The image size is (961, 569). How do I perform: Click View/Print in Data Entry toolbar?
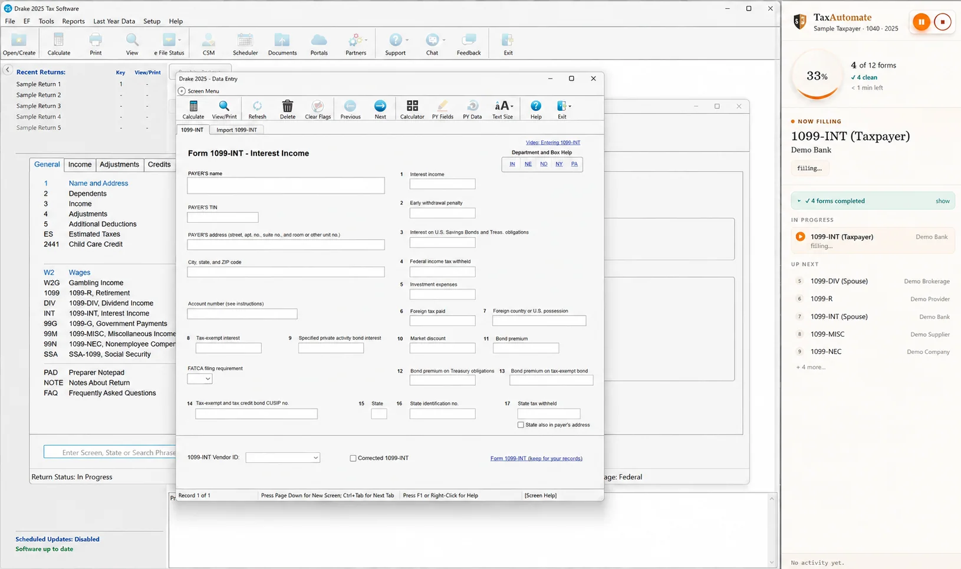(x=224, y=110)
